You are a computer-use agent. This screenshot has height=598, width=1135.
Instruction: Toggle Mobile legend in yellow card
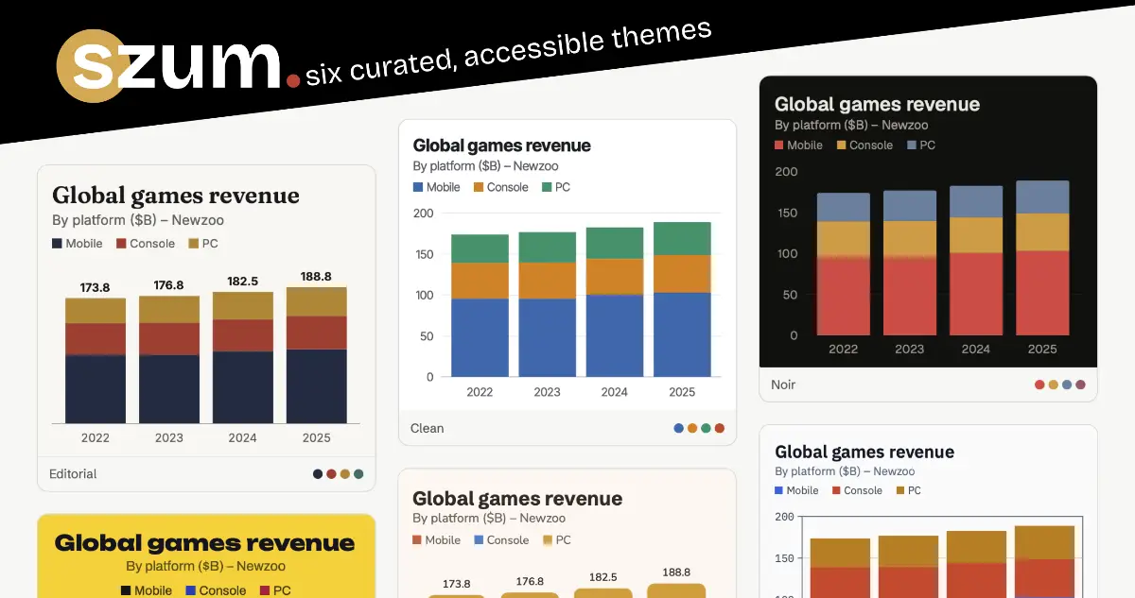tap(147, 590)
